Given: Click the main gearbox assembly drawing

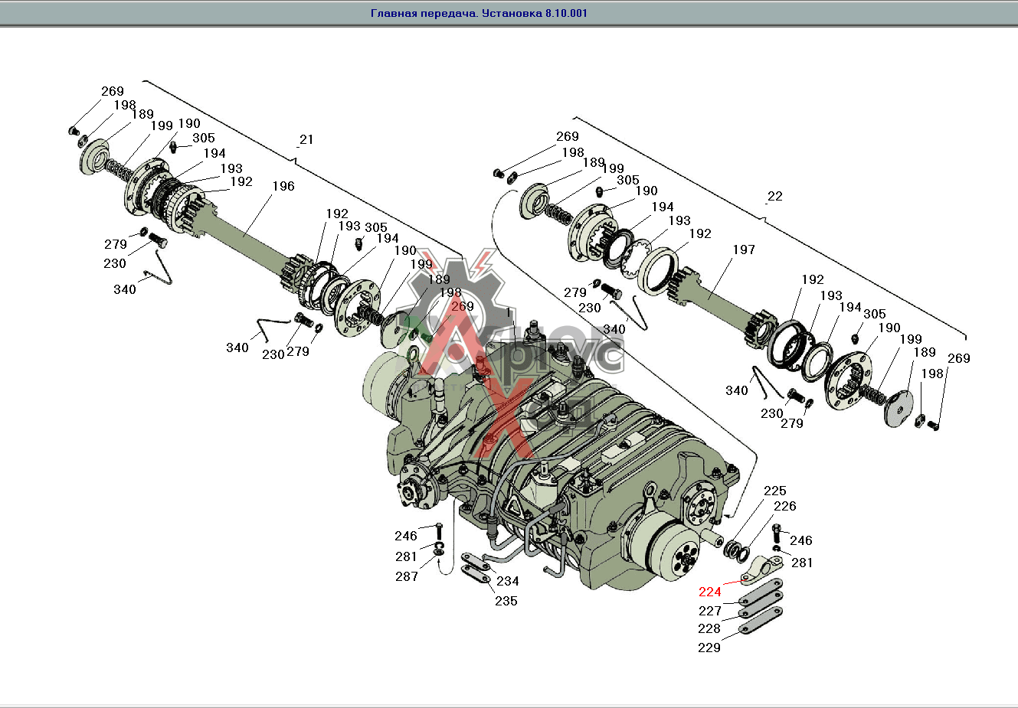Looking at the screenshot, I should tap(552, 459).
